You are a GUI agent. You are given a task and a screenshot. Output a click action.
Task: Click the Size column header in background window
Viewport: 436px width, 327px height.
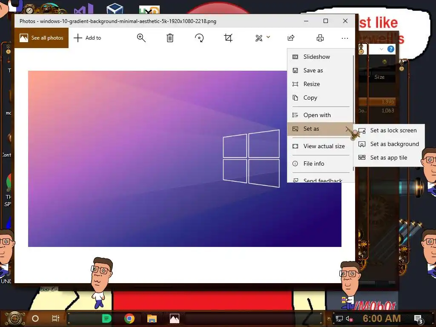(379, 77)
